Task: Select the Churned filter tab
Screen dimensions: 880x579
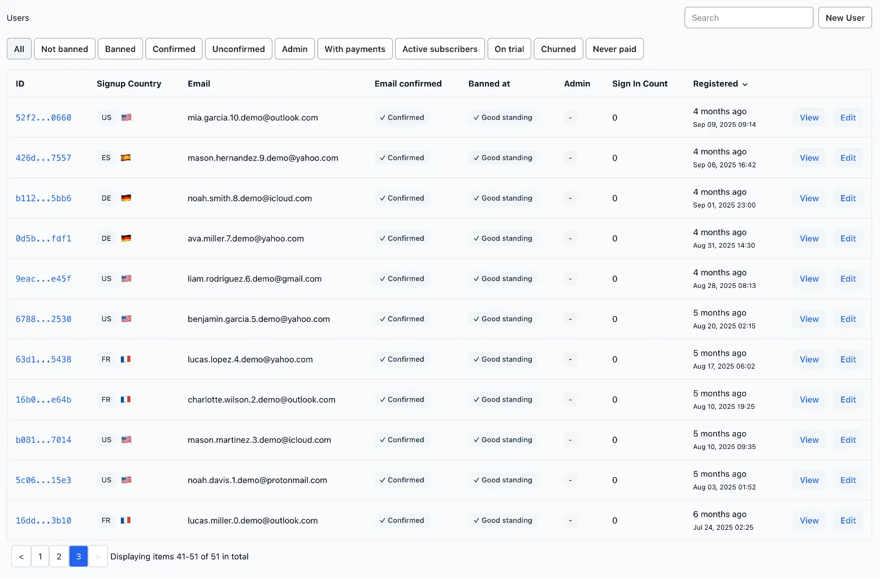Action: click(x=558, y=49)
